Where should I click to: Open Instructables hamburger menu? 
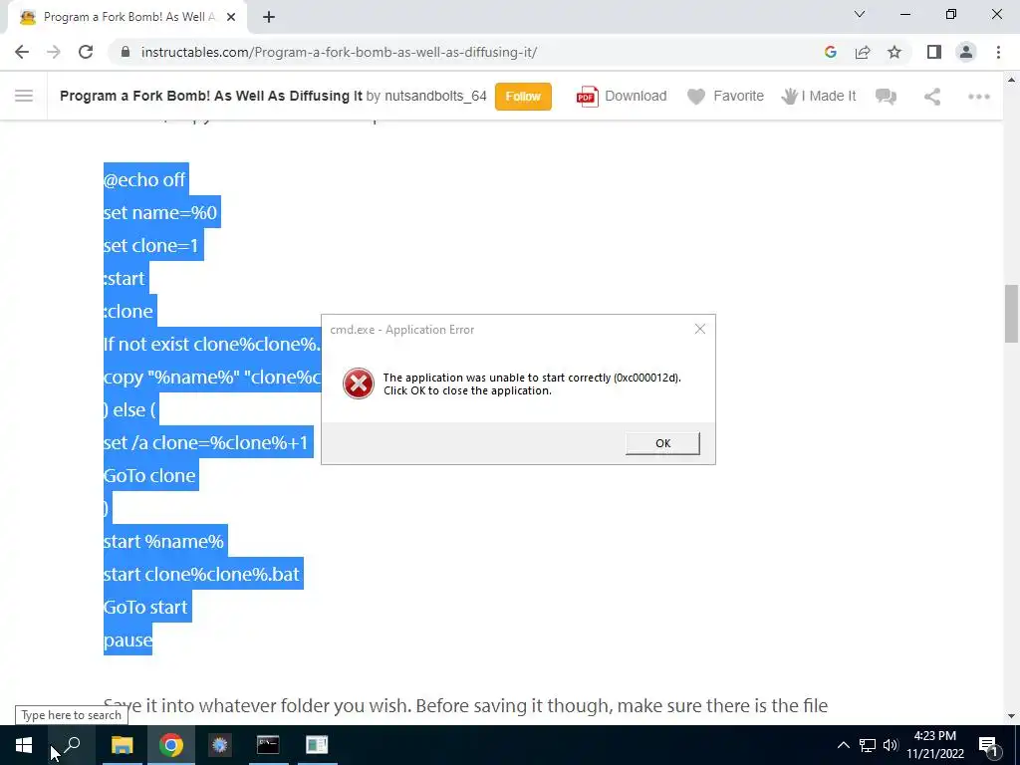click(x=24, y=97)
